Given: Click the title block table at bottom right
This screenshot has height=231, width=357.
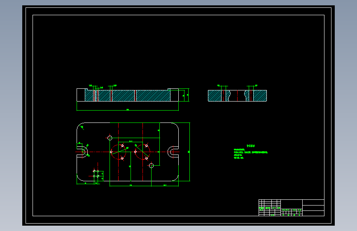Looking at the screenshot, I should tap(292, 208).
